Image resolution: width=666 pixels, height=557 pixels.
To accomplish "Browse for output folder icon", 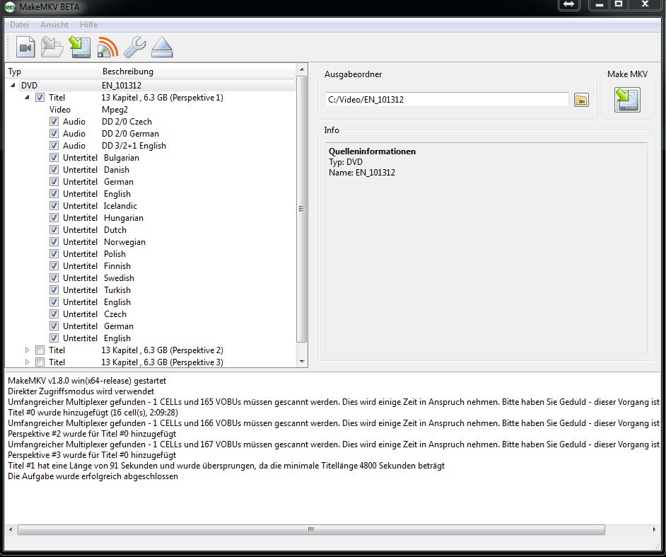I will click(x=581, y=100).
